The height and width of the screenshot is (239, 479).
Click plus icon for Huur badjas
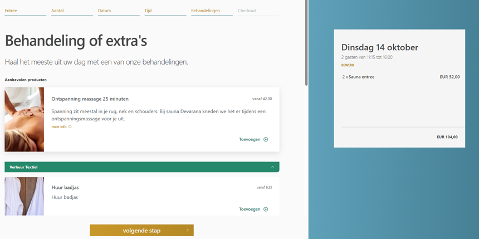[x=266, y=209]
